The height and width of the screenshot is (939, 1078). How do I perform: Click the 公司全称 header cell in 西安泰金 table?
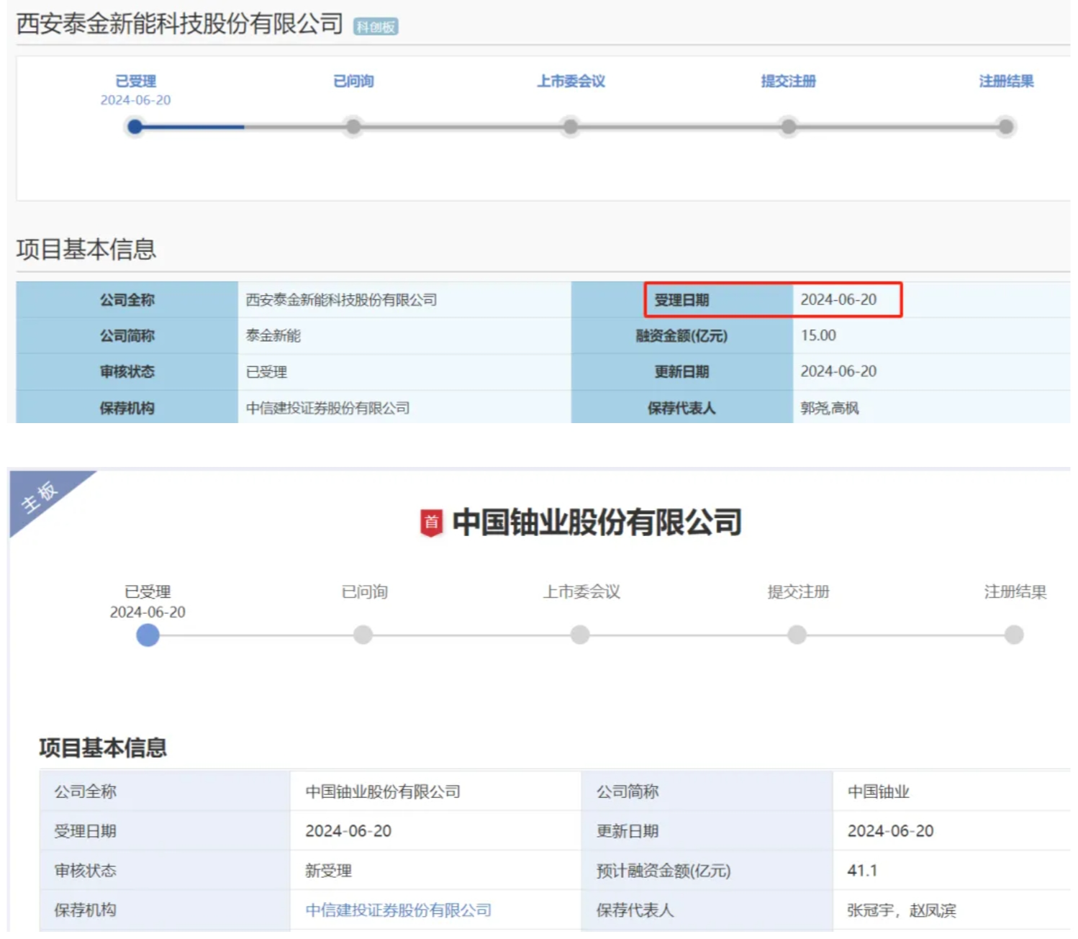point(127,300)
